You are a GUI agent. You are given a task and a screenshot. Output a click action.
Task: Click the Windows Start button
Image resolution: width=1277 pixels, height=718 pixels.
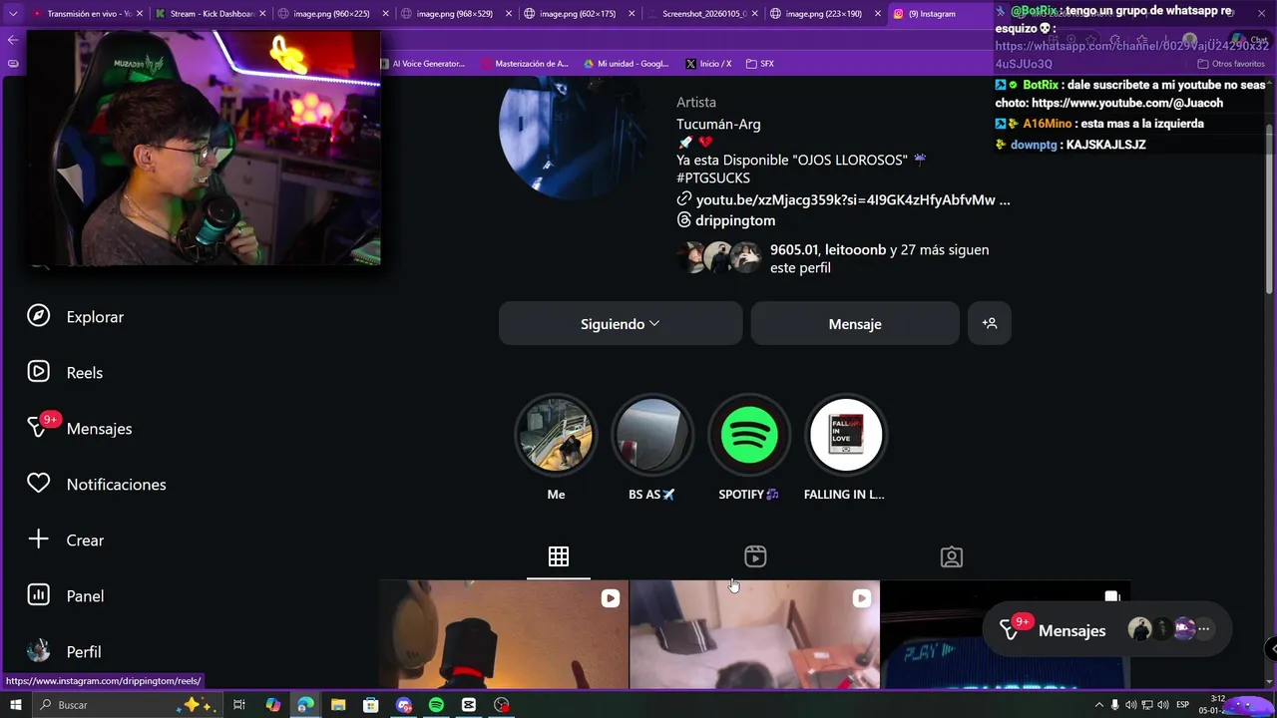[15, 705]
